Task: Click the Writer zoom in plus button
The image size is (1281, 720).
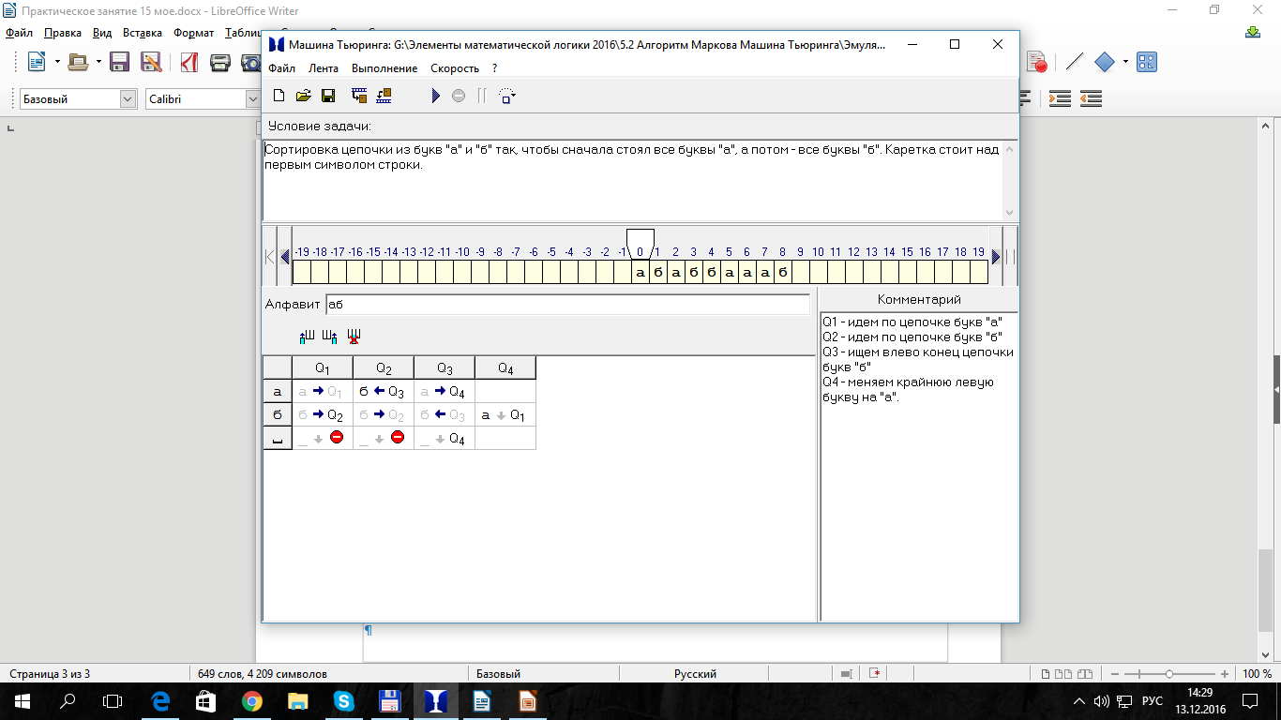Action: [x=1225, y=674]
